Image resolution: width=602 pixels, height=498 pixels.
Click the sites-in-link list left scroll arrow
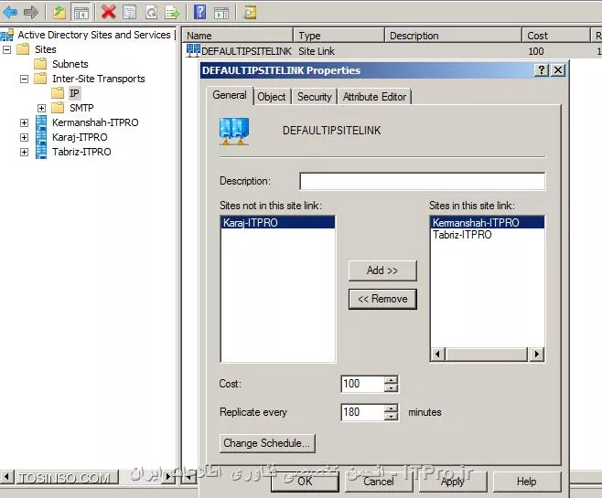[x=437, y=354]
